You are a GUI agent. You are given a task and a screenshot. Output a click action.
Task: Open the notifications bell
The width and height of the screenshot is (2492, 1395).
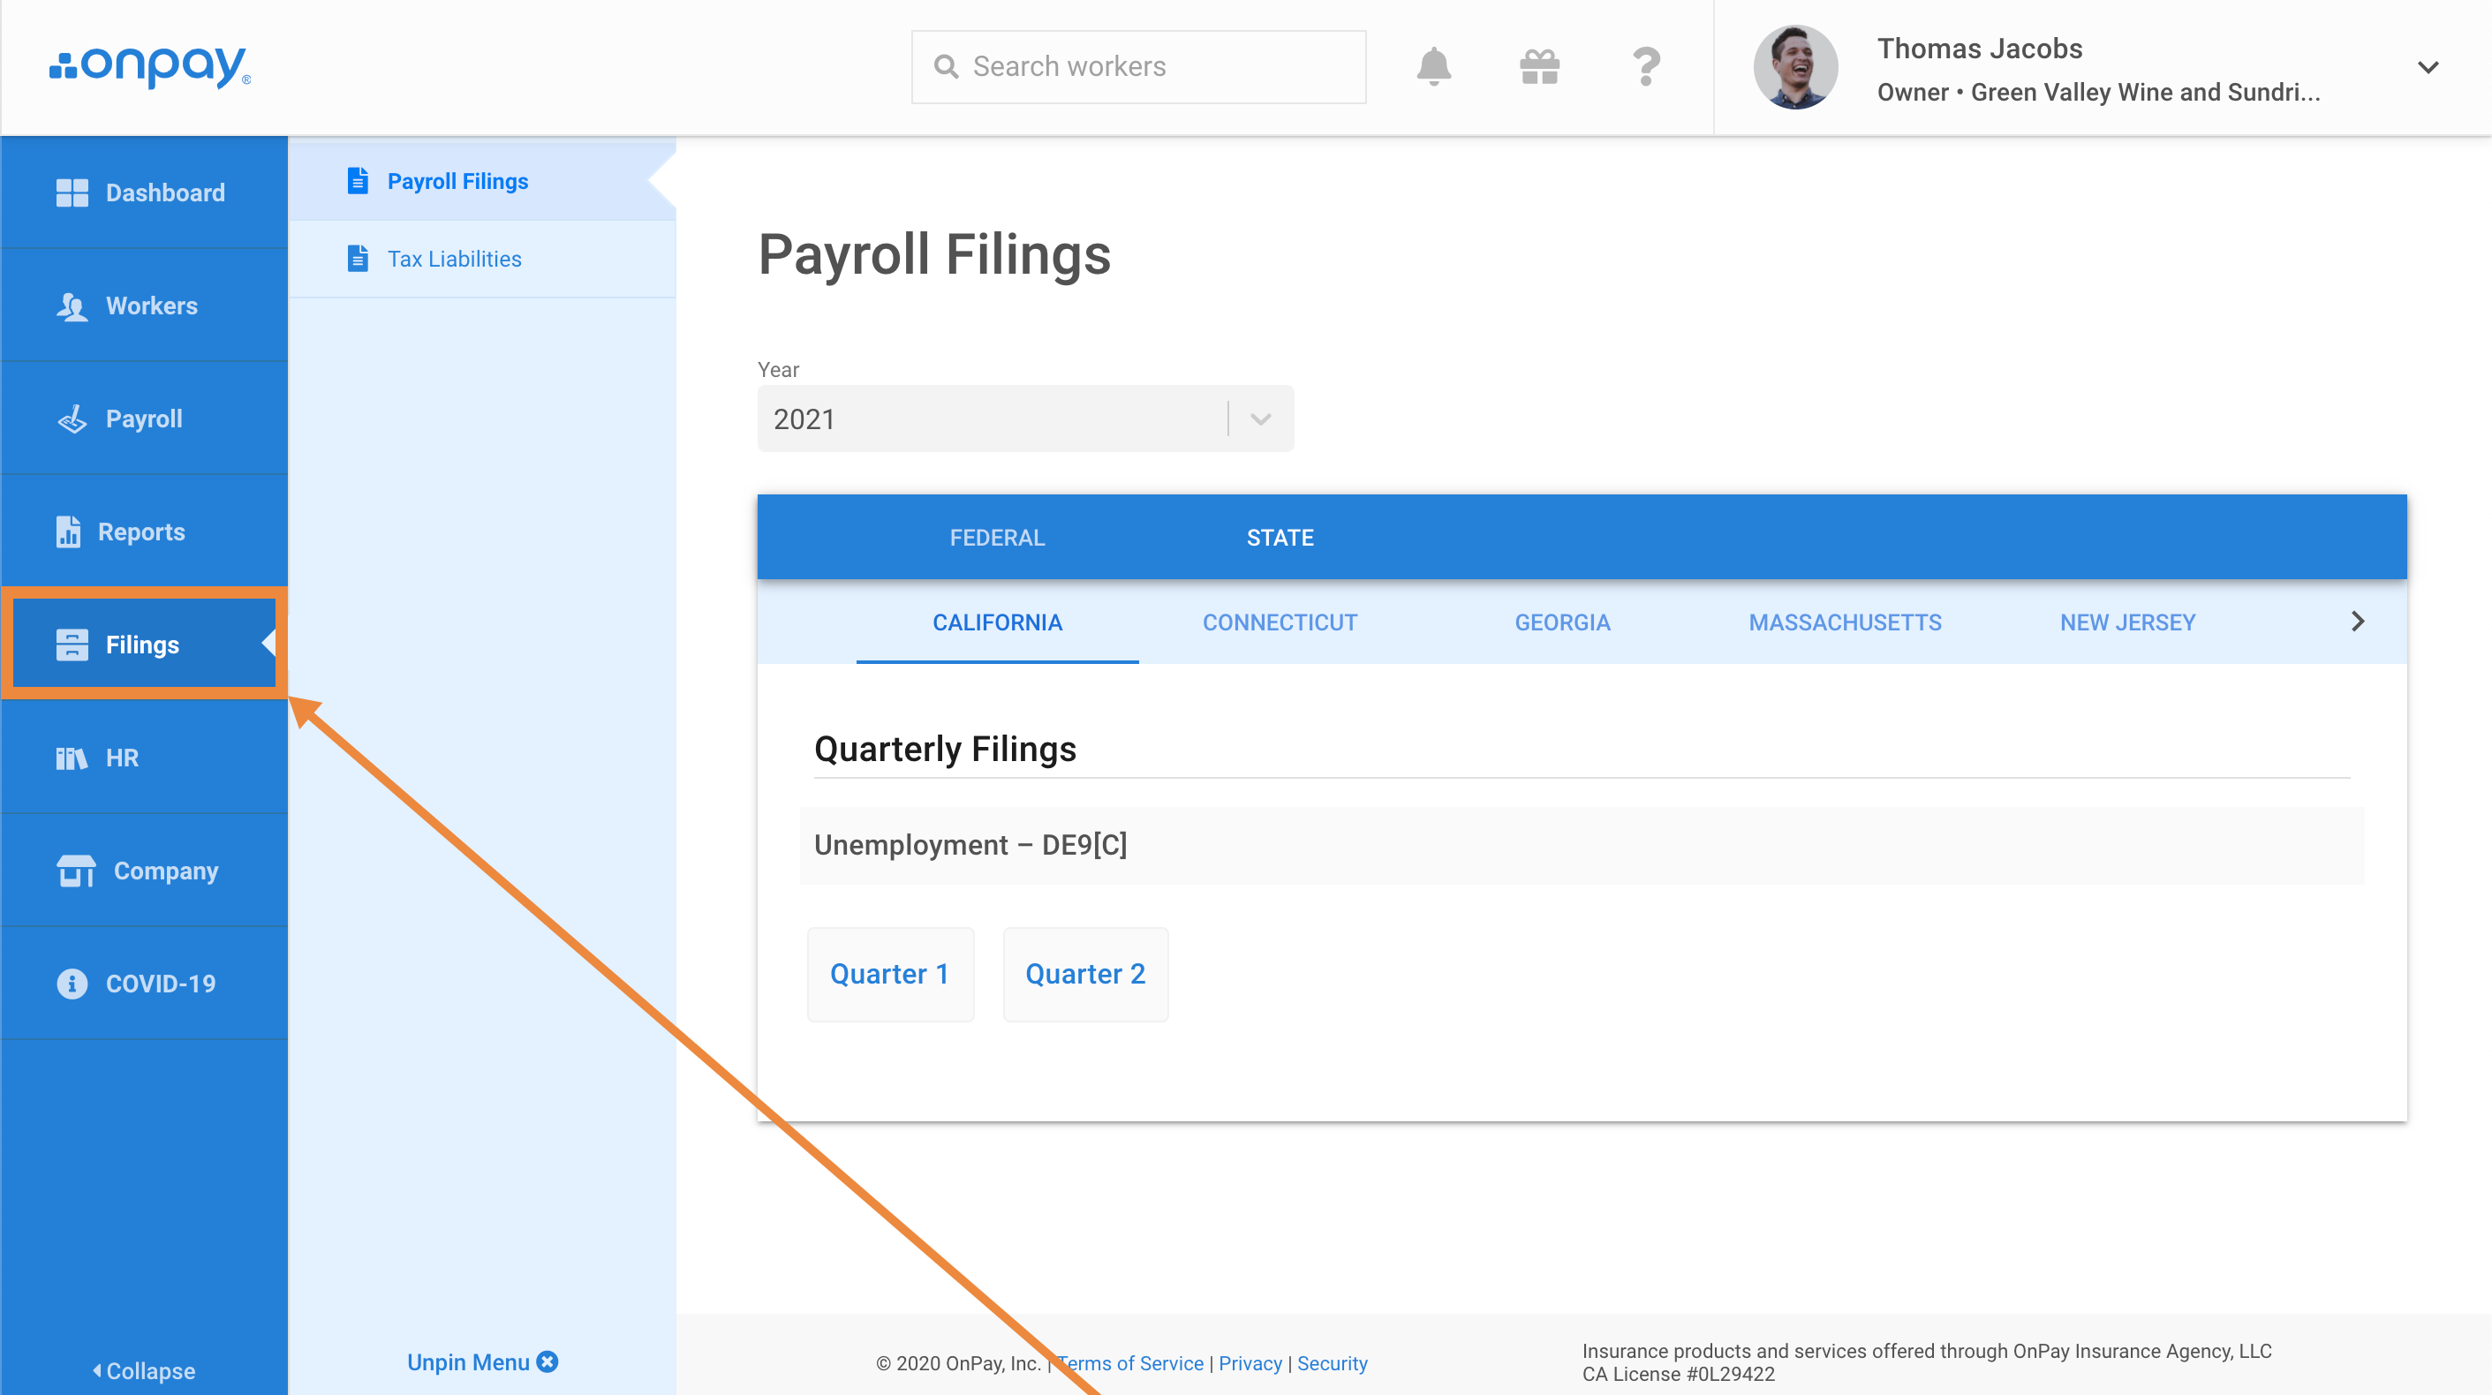click(1434, 66)
